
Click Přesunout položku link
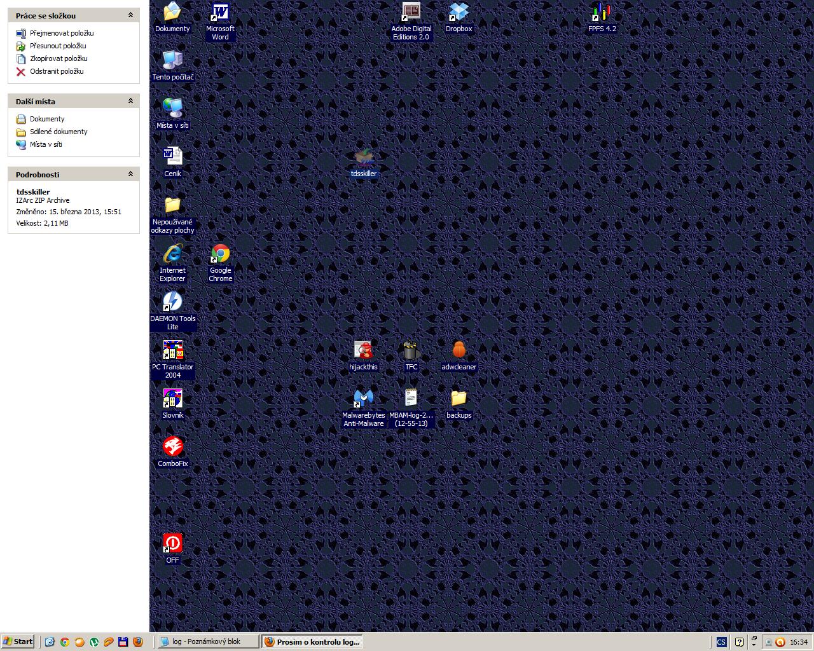pyautogui.click(x=58, y=46)
